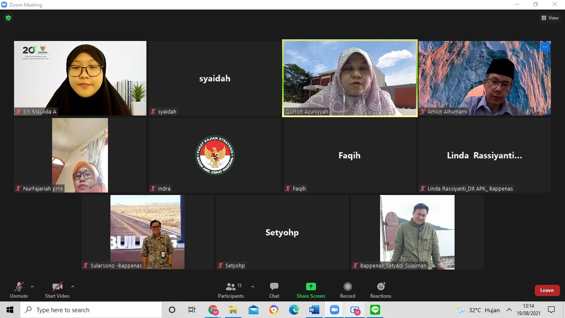Unmute the microphone

(19, 290)
